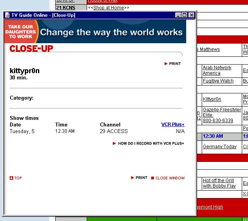Click the 29 ACCESS channel value
Viewport: 248px width, 221px height.
114,131
